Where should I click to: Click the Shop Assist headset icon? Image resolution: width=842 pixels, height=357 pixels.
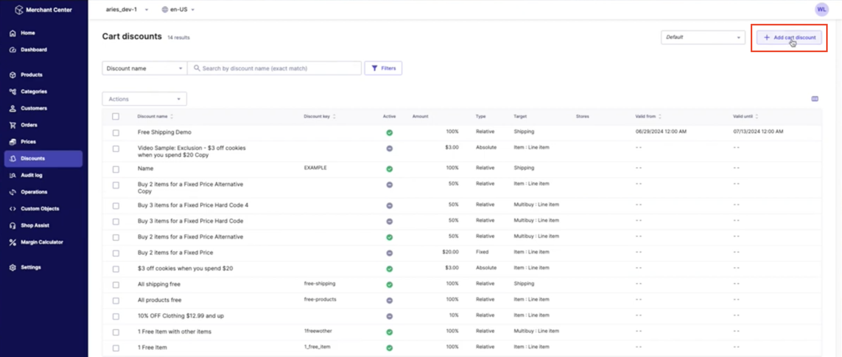13,226
